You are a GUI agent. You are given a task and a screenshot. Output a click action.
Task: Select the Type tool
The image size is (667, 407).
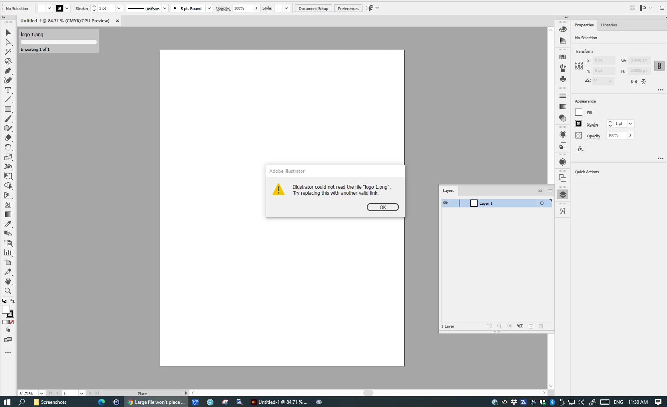click(x=8, y=90)
